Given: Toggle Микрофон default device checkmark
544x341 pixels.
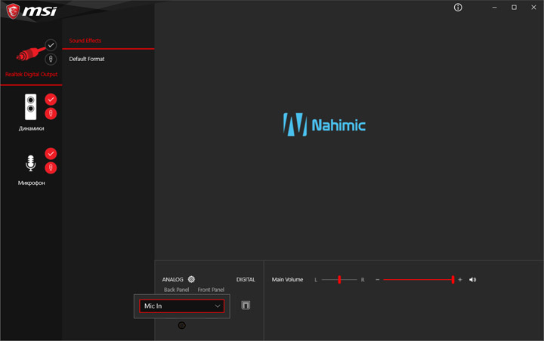Looking at the screenshot, I should coord(51,153).
